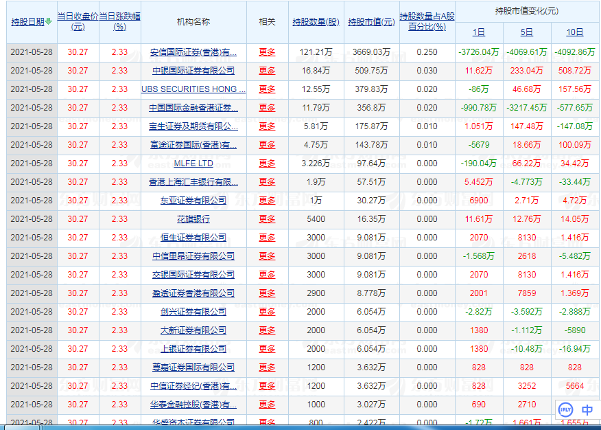Click 更多 in 富途证券国际 row
Image resolution: width=601 pixels, height=430 pixels.
(x=267, y=145)
